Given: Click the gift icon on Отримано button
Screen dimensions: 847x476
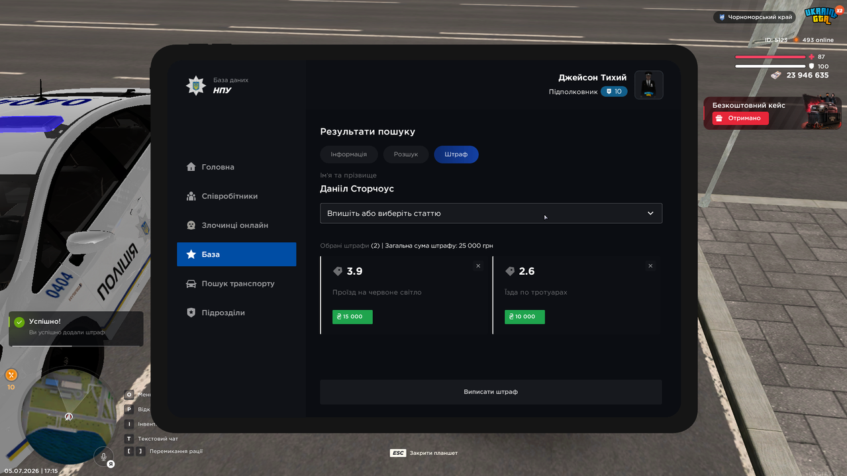Looking at the screenshot, I should 721,118.
